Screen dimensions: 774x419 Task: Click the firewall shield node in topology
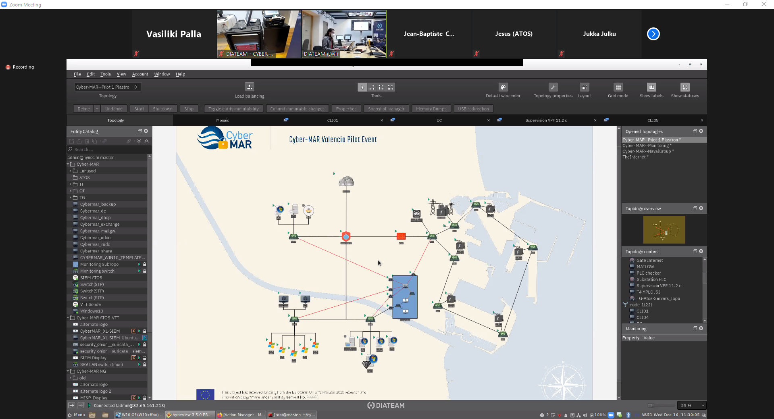[x=346, y=236]
